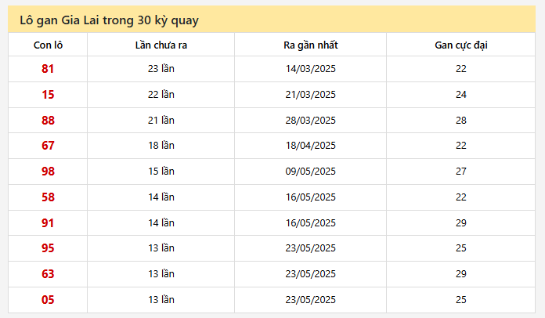Image resolution: width=545 pixels, height=318 pixels.
Task: Click the date 09/05/2025
Action: pyautogui.click(x=310, y=172)
